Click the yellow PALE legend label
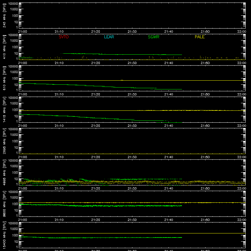Image resolution: width=251 pixels, height=251 pixels. click(x=200, y=37)
